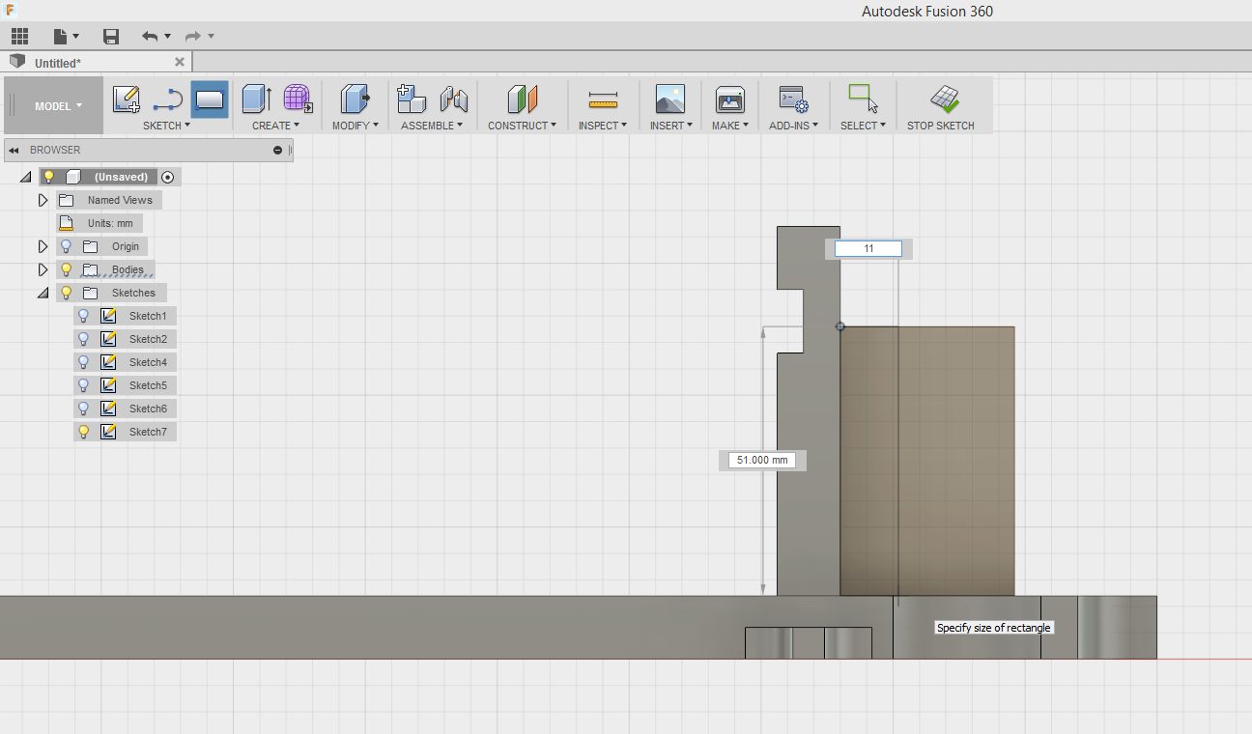Open the MODEL workspace switcher

click(58, 106)
